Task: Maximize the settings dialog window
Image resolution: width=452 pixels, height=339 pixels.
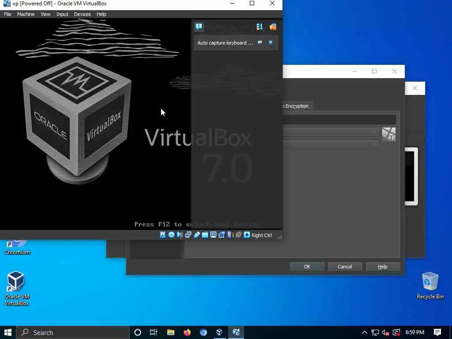Action: tap(374, 71)
